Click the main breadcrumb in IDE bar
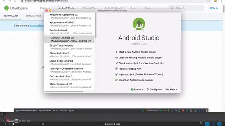The height and width of the screenshot is (126, 225). [64, 111]
